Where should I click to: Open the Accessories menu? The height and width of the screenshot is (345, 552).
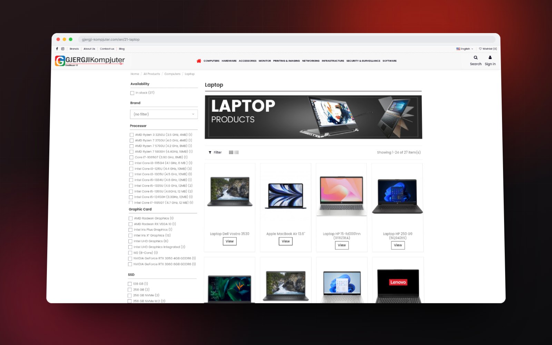click(x=248, y=61)
